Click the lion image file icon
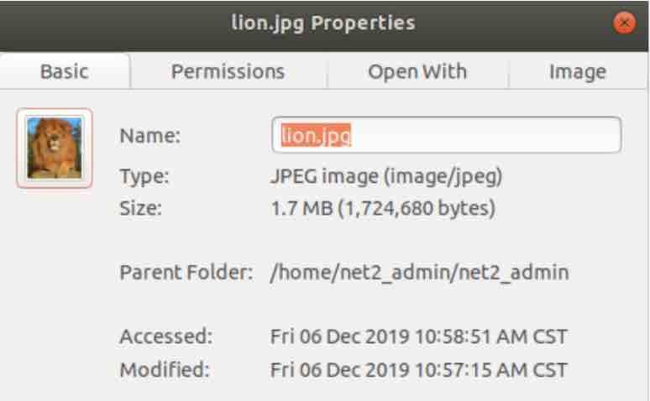Image resolution: width=650 pixels, height=401 pixels. click(55, 148)
